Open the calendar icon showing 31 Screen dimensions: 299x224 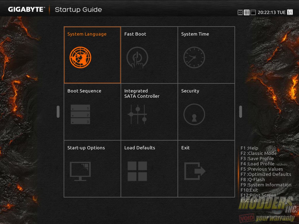tap(290, 12)
